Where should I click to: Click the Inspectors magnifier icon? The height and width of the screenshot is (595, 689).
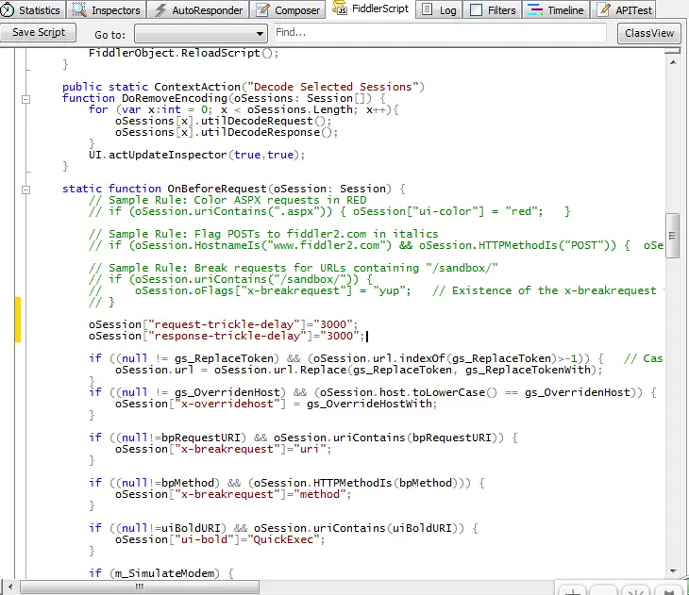click(x=79, y=9)
